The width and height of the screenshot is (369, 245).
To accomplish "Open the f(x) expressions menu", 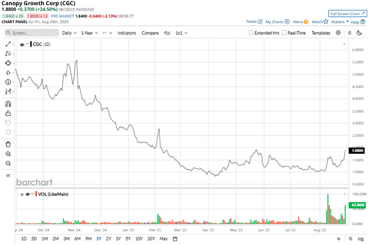I will pyautogui.click(x=167, y=33).
